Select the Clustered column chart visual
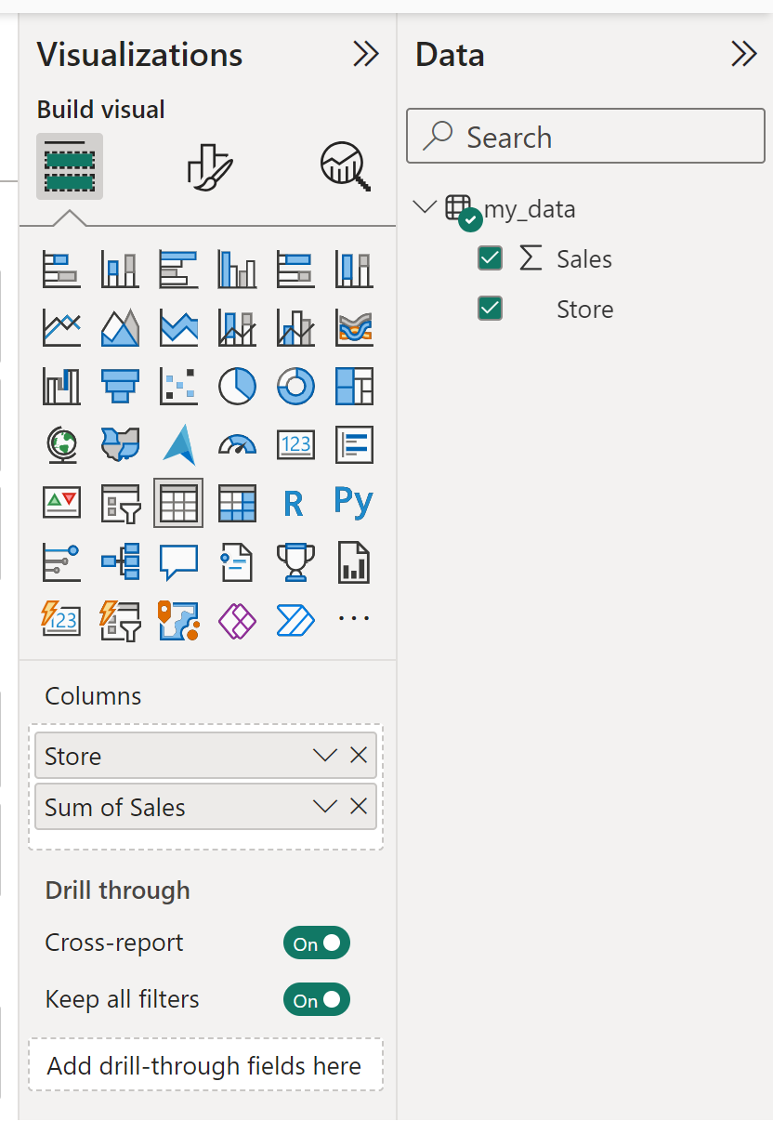This screenshot has height=1121, width=773. point(237,270)
